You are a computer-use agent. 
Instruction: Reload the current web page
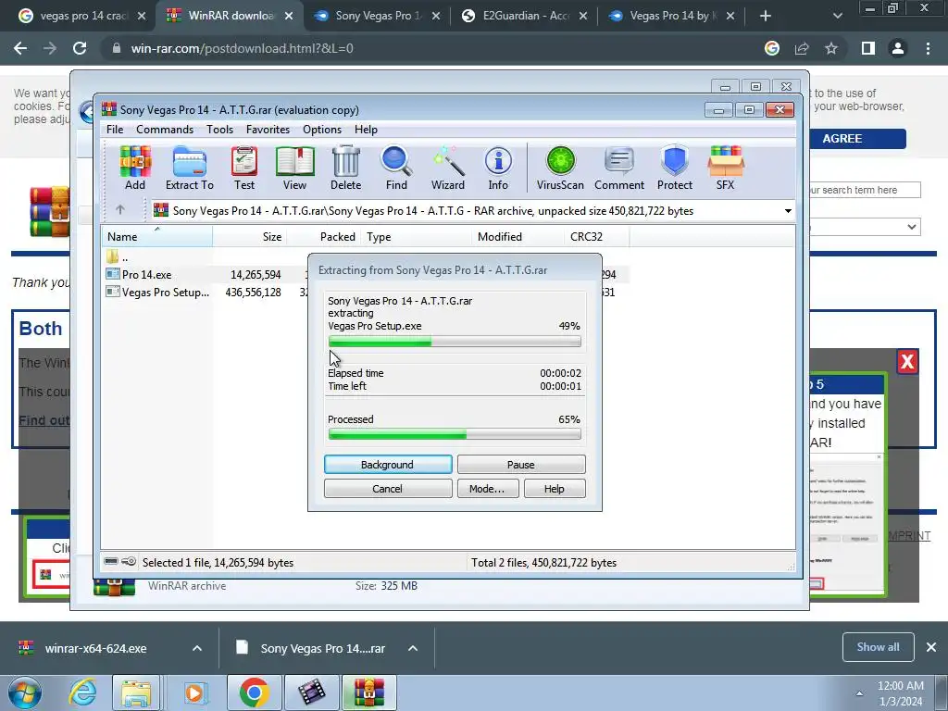(x=80, y=48)
